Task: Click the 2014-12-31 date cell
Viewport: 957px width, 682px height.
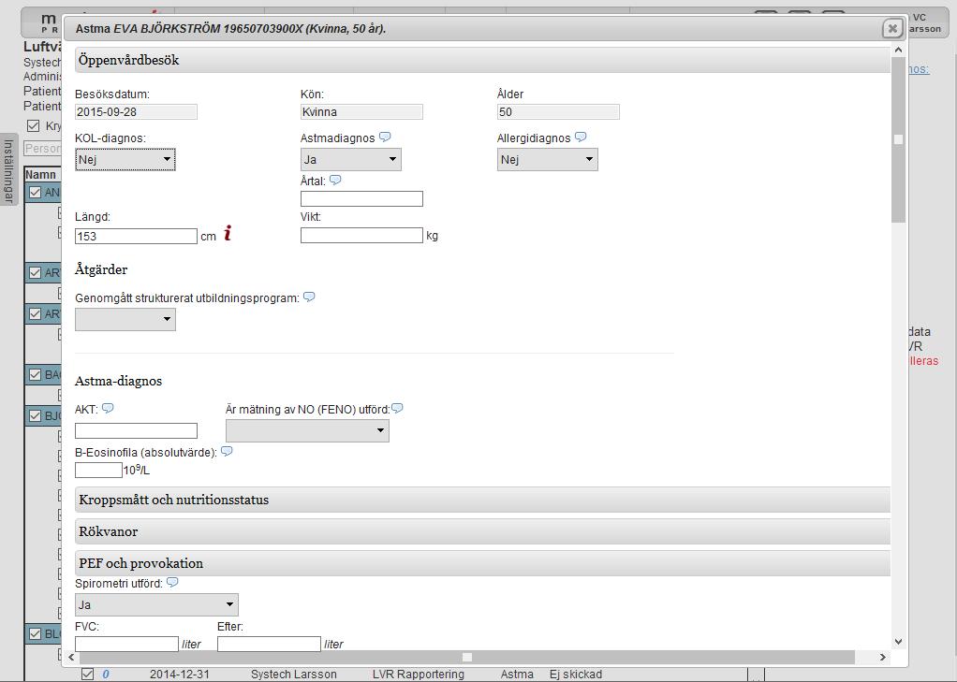Action: (180, 675)
